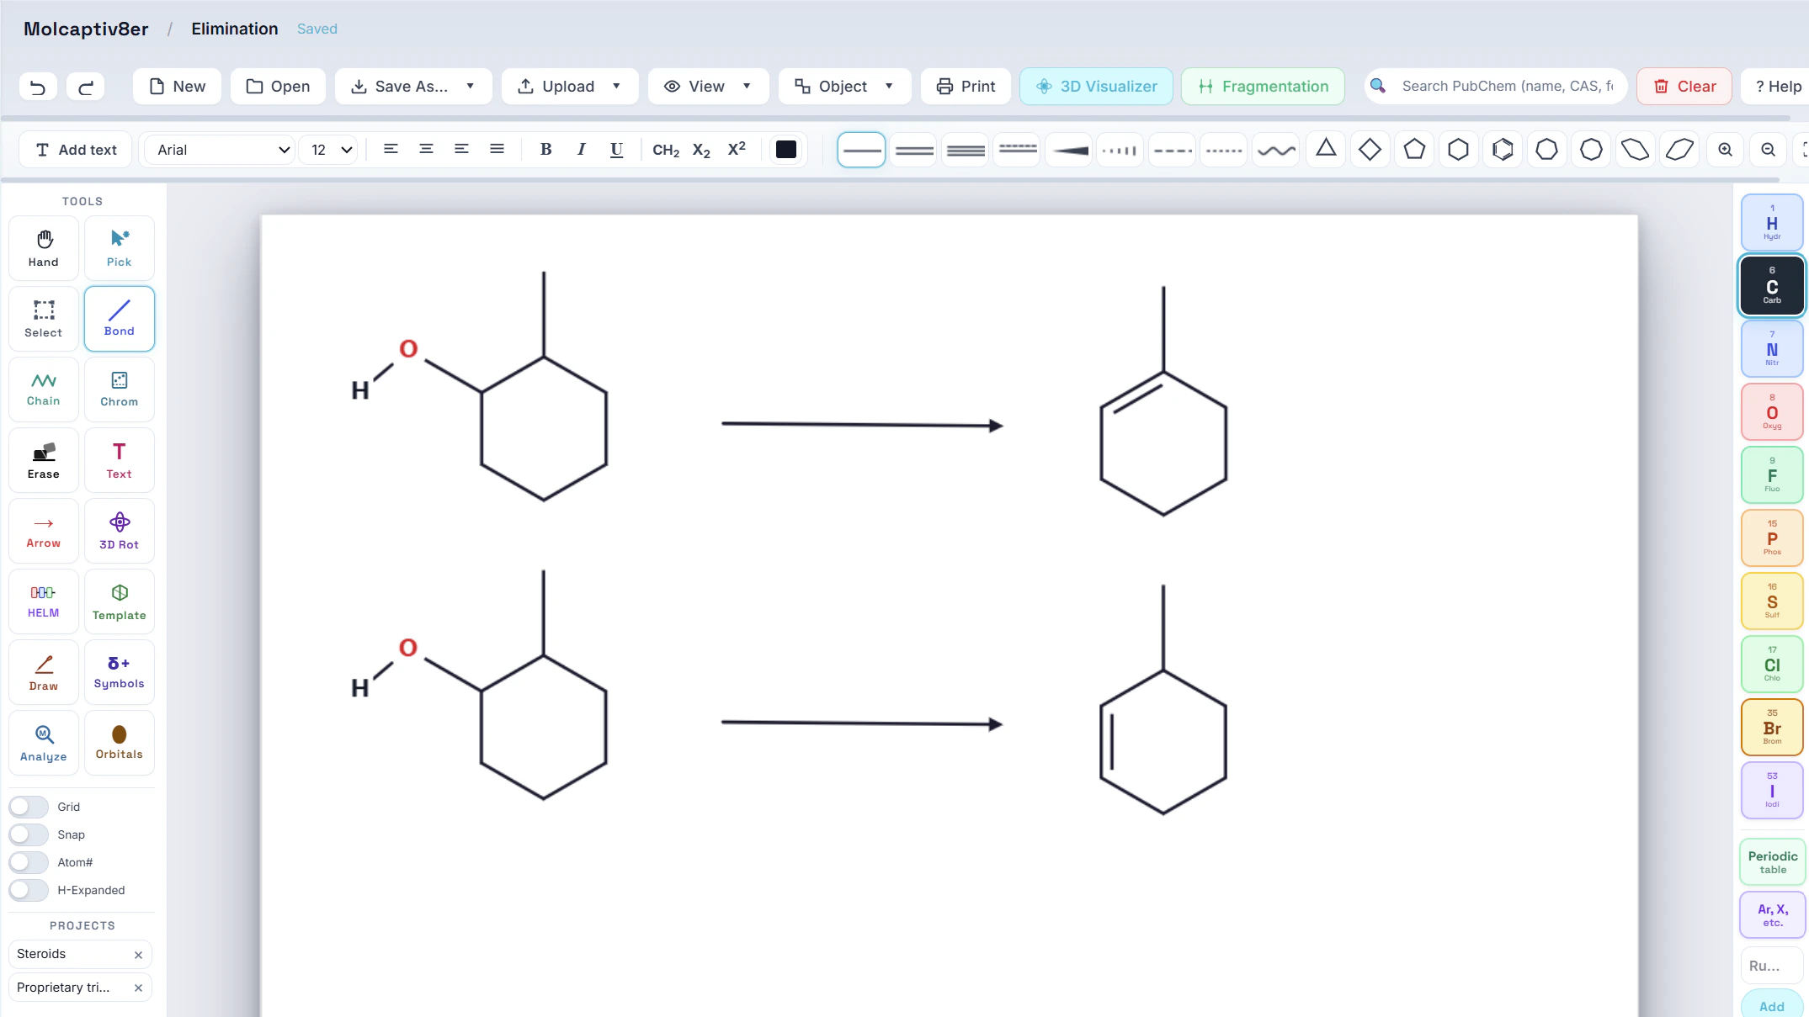This screenshot has width=1809, height=1017.
Task: Select the Draw tool
Action: [x=44, y=672]
